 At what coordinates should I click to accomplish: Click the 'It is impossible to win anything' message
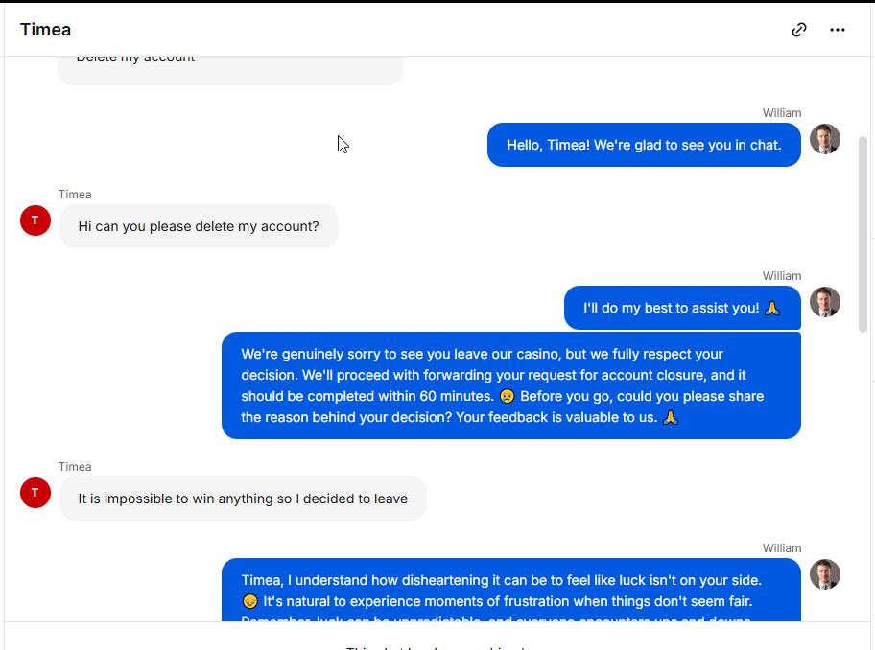click(x=243, y=499)
